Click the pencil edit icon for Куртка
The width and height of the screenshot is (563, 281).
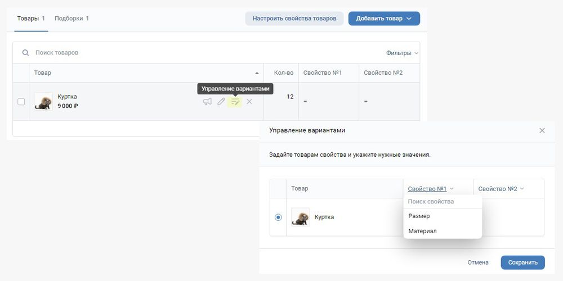(x=221, y=102)
